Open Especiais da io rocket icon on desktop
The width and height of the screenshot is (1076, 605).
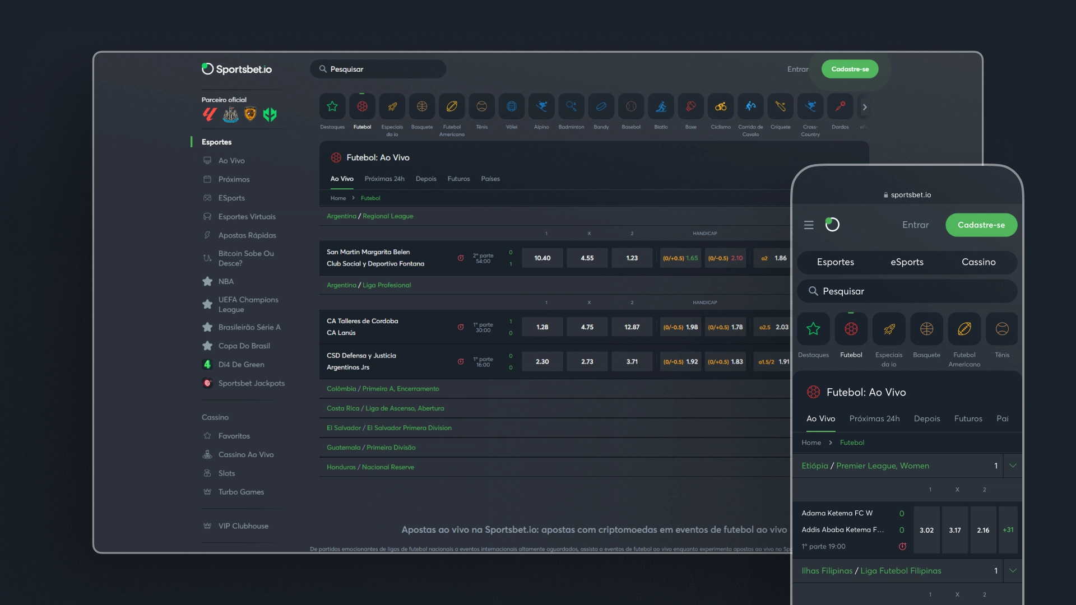pyautogui.click(x=392, y=106)
